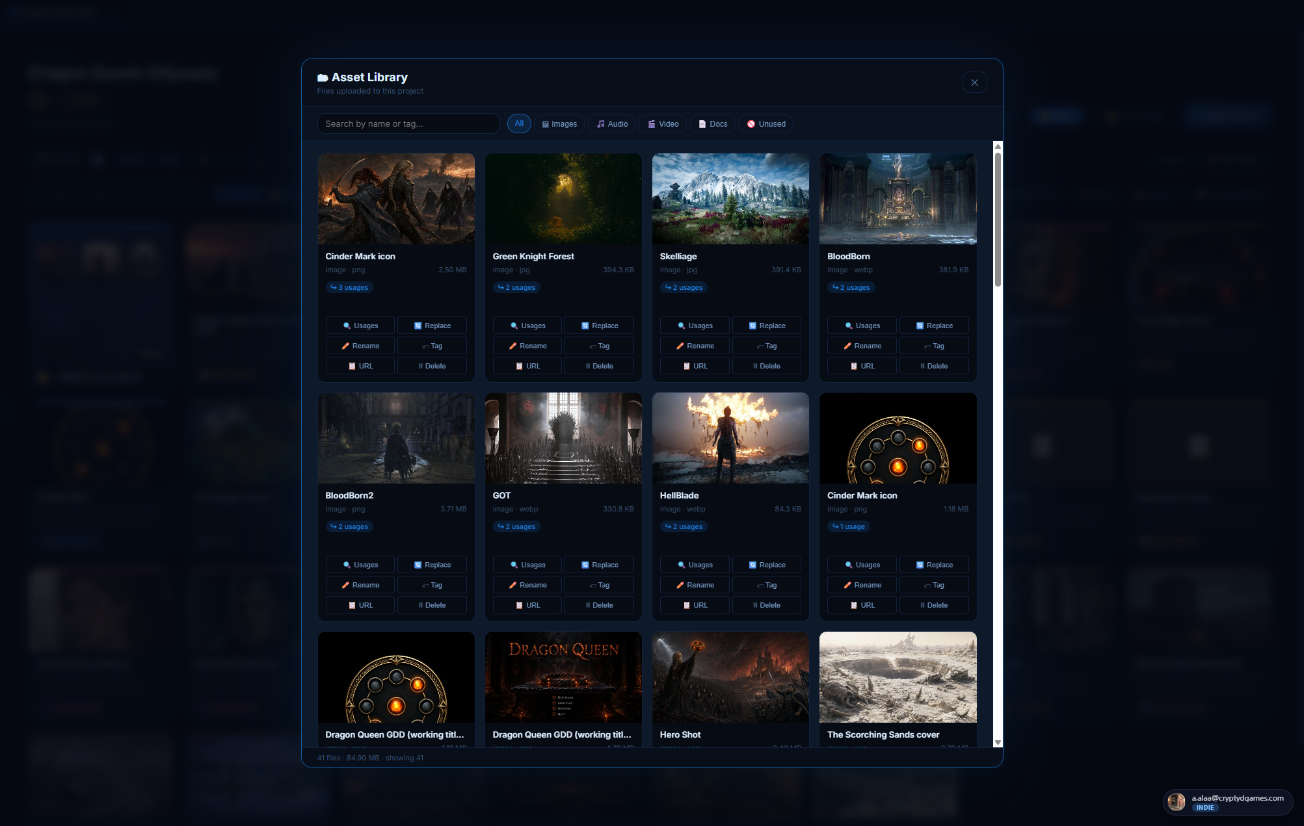Close the Asset Library dialog
Viewport: 1304px width, 826px height.
(974, 83)
